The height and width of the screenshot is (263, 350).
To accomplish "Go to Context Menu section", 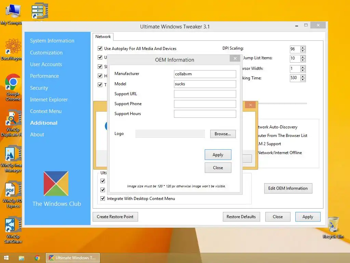I will click(45, 111).
